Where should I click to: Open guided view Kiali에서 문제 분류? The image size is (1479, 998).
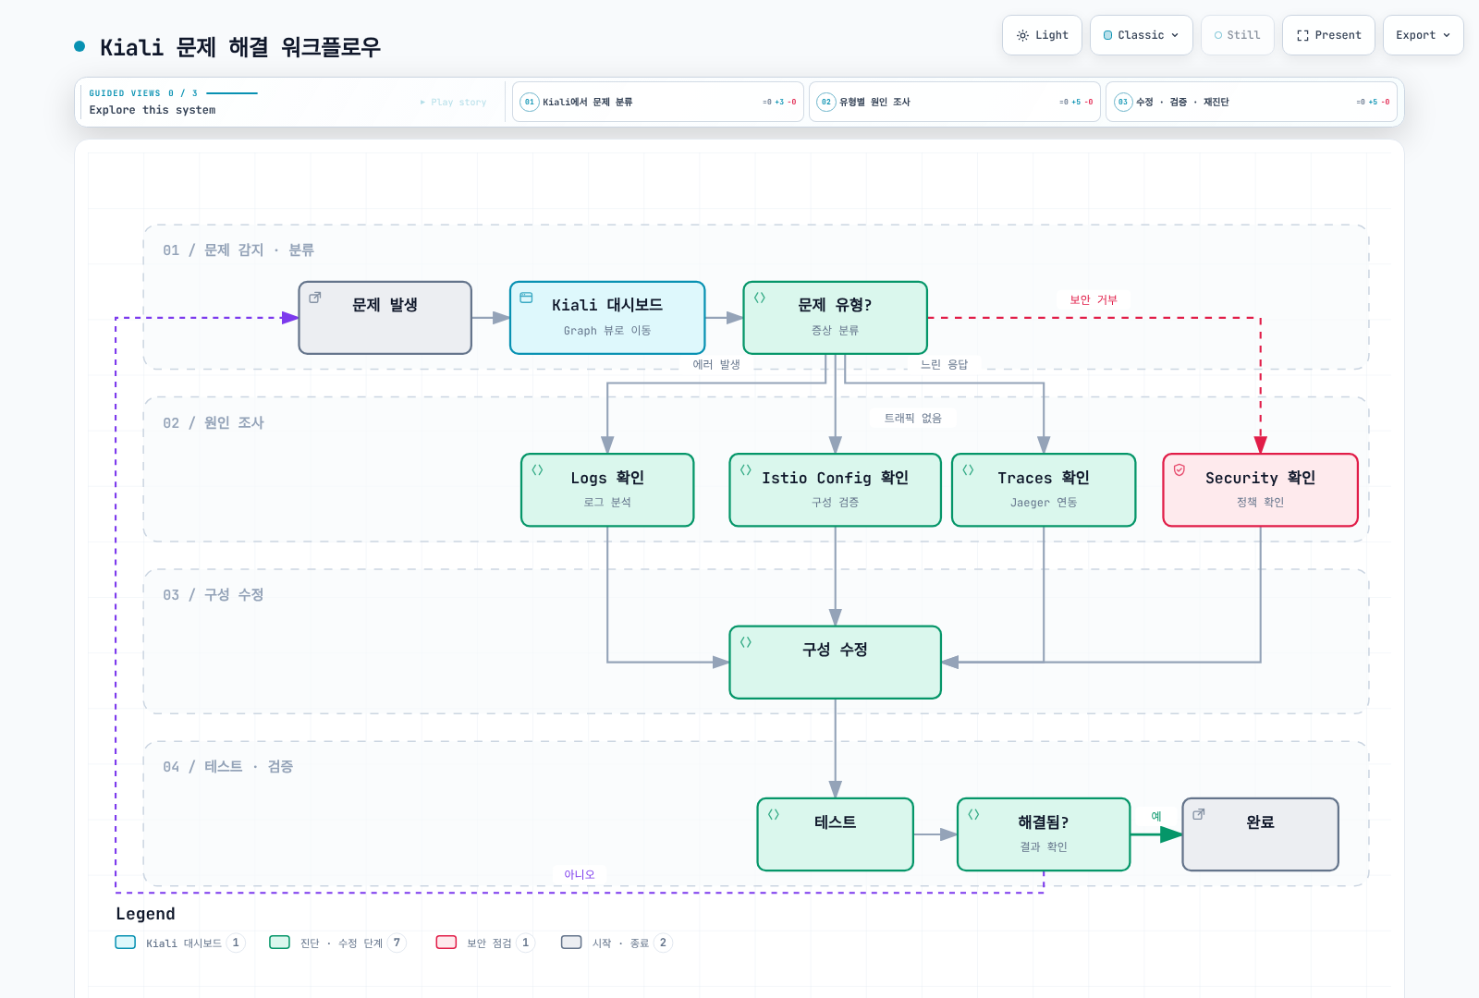point(658,102)
